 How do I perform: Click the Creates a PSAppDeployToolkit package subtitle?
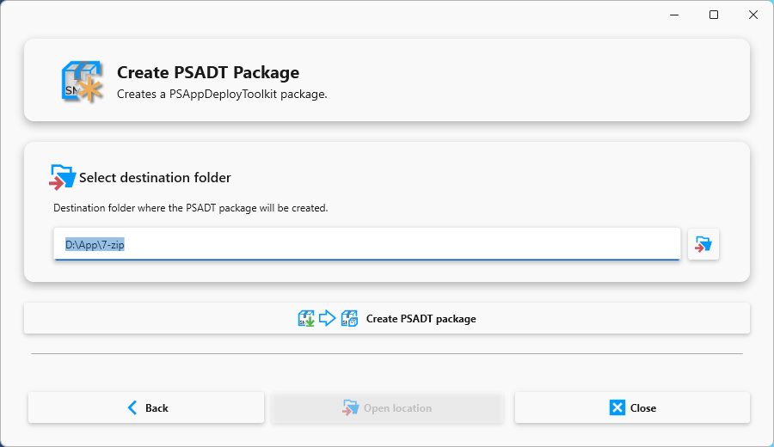coord(222,94)
